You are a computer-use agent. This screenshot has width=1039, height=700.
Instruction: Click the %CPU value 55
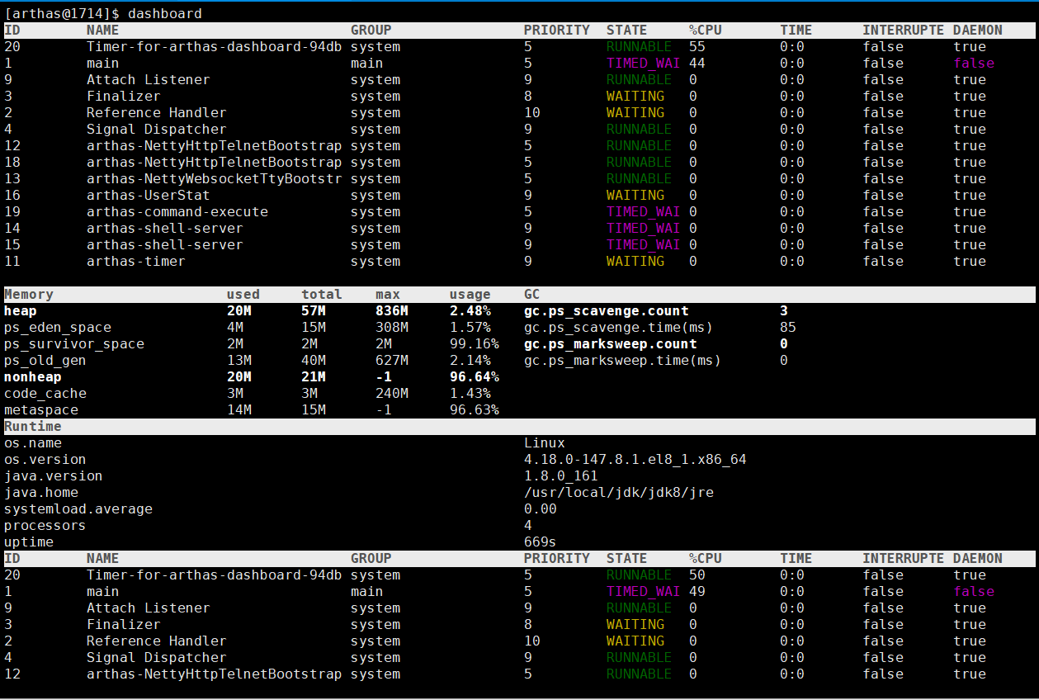697,47
